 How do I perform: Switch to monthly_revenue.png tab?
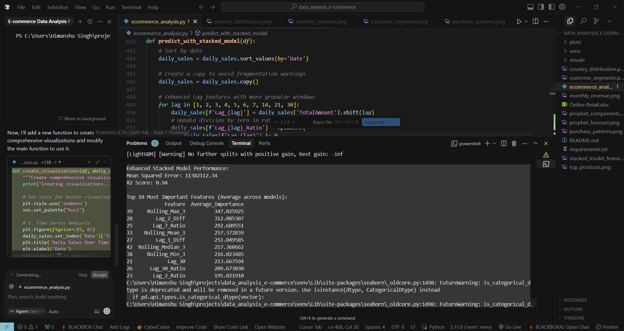coord(321,21)
